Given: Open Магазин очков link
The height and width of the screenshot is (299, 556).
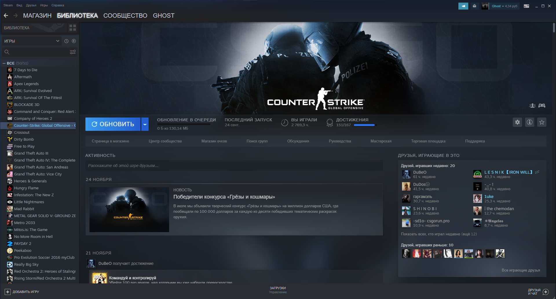Looking at the screenshot, I should point(214,141).
